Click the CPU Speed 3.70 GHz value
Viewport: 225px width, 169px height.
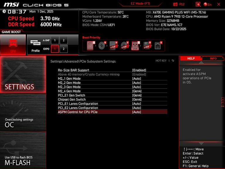(50, 18)
